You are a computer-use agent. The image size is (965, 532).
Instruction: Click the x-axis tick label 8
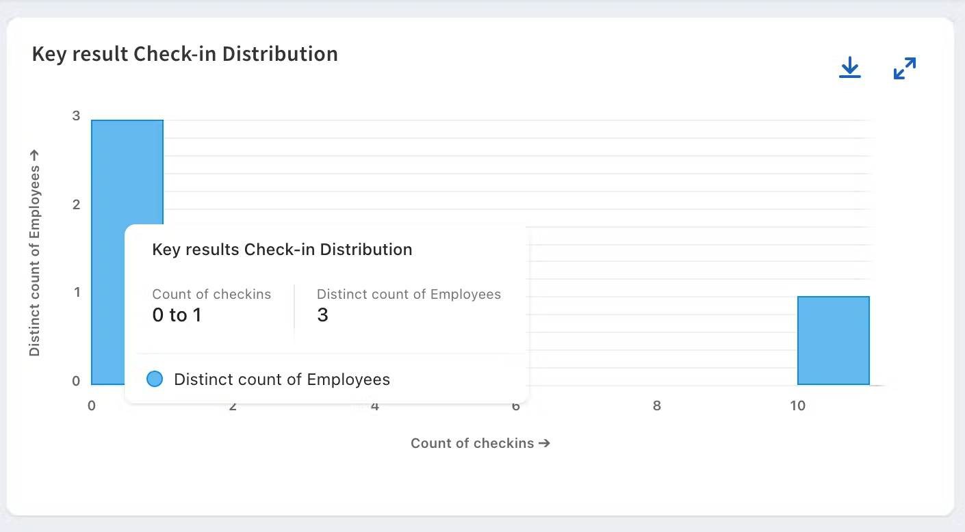tap(656, 405)
